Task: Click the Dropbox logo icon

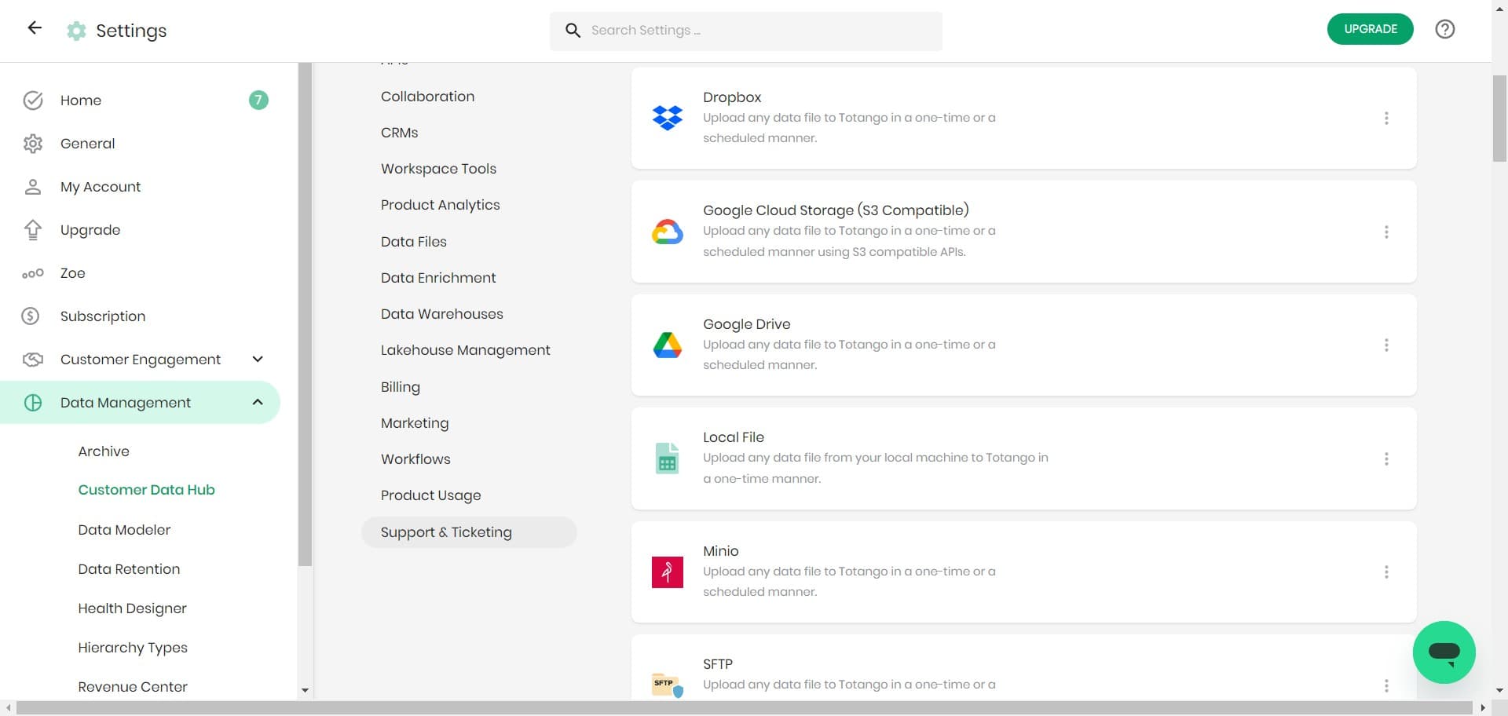Action: pos(667,118)
